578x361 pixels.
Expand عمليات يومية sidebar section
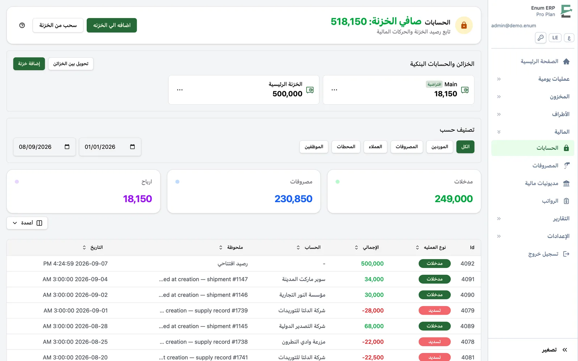(533, 79)
